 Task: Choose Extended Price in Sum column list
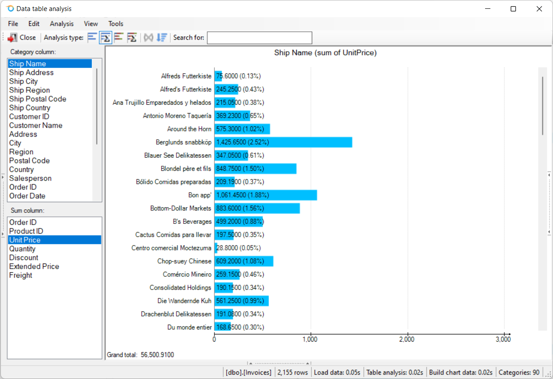tap(34, 267)
